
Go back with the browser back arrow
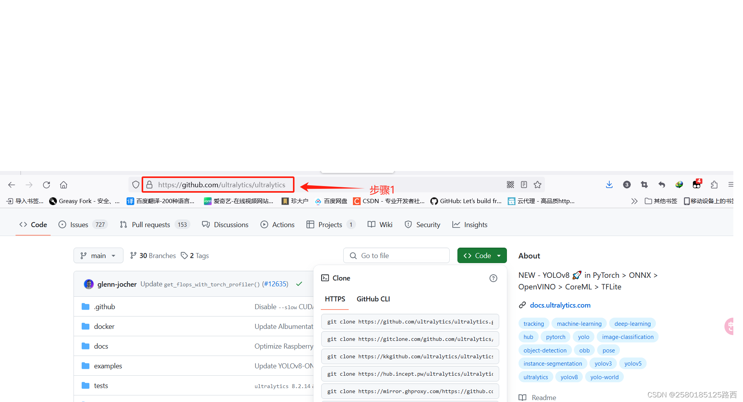pyautogui.click(x=12, y=185)
